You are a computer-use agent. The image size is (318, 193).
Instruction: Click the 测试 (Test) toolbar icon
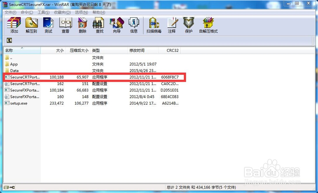48,23
